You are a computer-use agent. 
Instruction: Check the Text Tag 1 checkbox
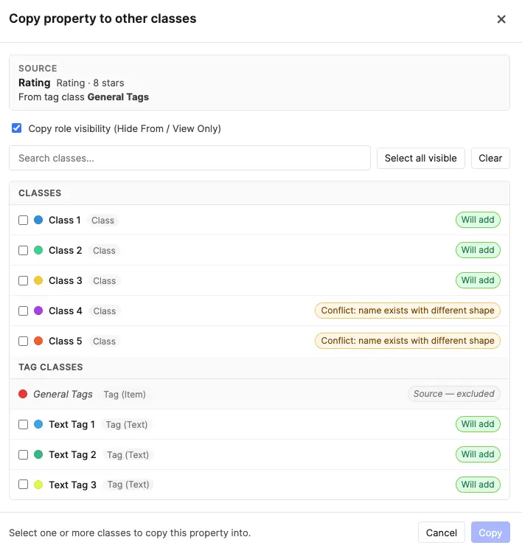click(23, 424)
